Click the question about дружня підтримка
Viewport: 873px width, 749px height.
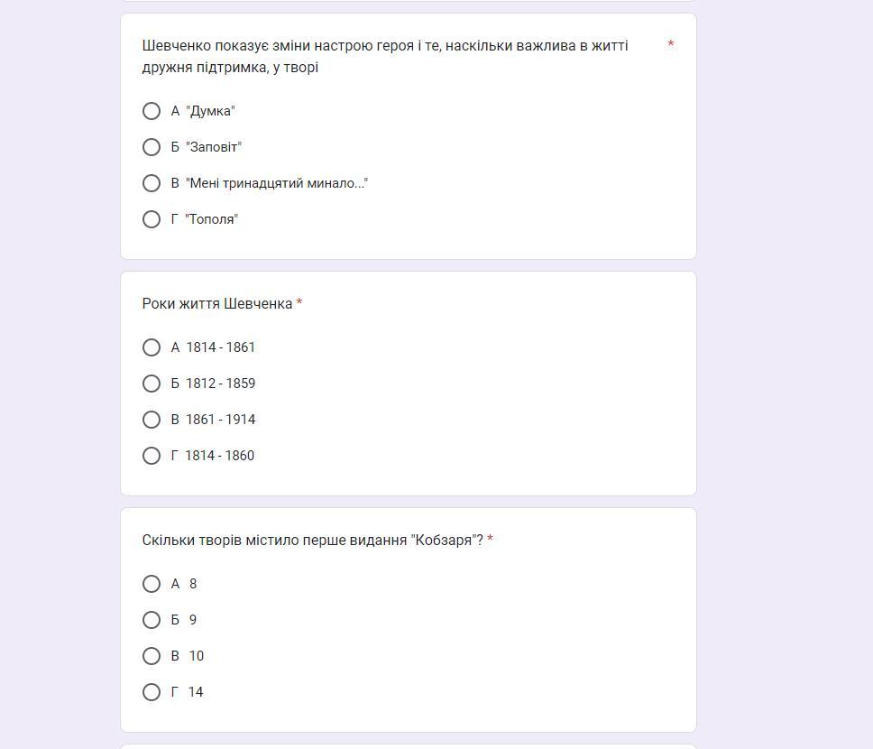tap(385, 56)
